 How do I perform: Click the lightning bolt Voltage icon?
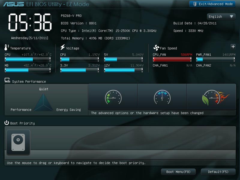tap(62, 47)
